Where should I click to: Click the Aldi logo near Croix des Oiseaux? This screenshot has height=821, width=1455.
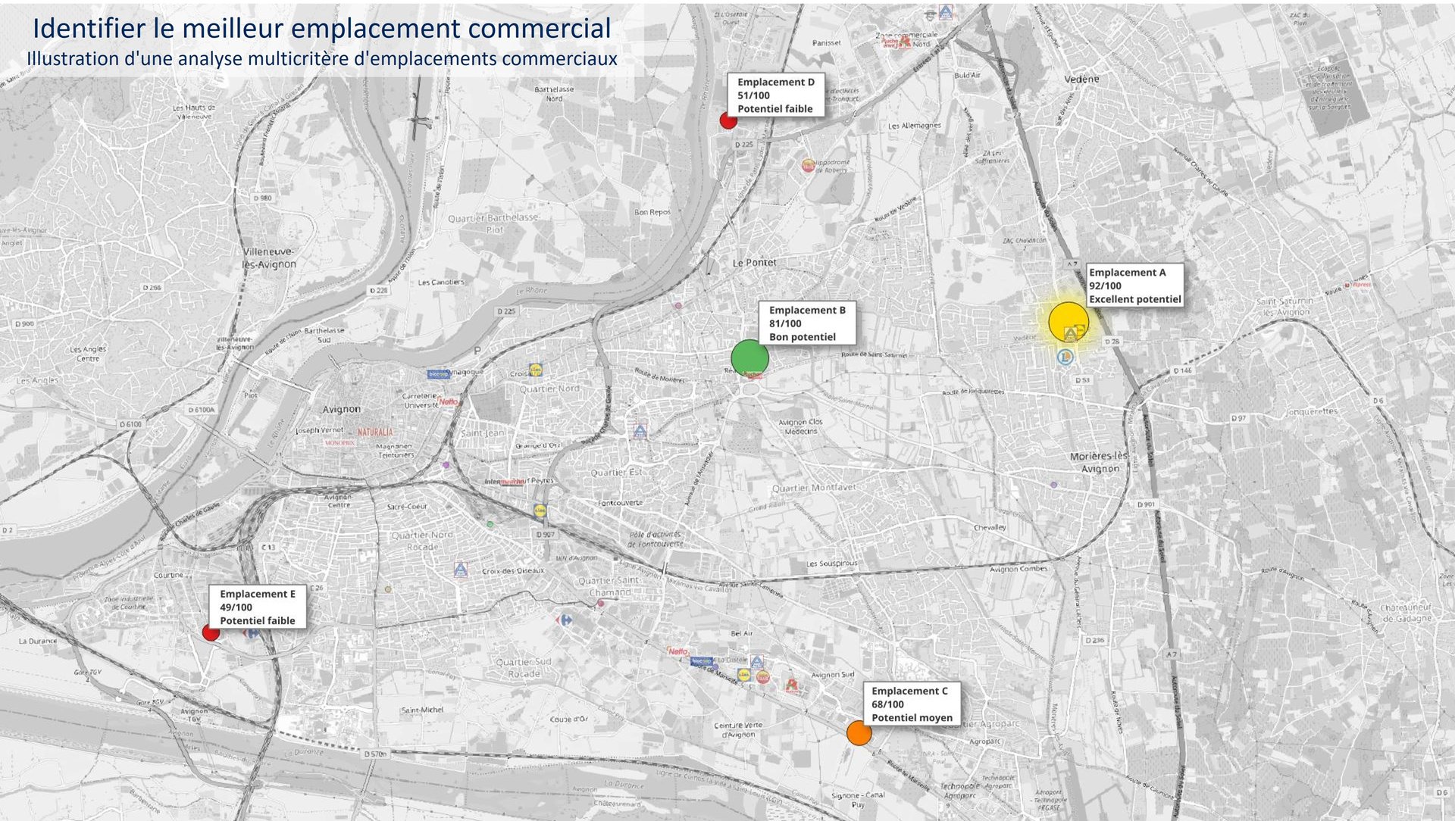pyautogui.click(x=460, y=570)
